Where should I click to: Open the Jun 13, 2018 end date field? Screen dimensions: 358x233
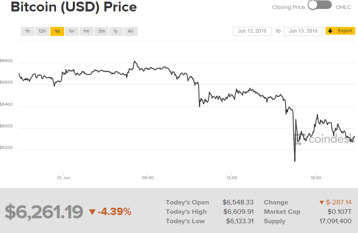[303, 31]
